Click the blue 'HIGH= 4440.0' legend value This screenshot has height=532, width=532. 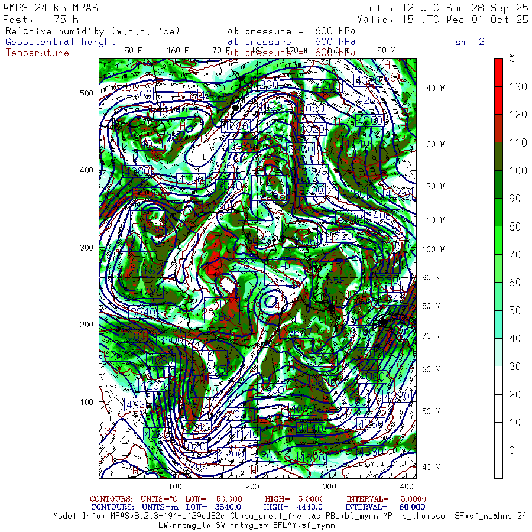(x=293, y=507)
